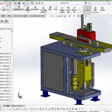Click the Rebuild traffic-light icon
The width and height of the screenshot is (112, 112).
point(37,3)
